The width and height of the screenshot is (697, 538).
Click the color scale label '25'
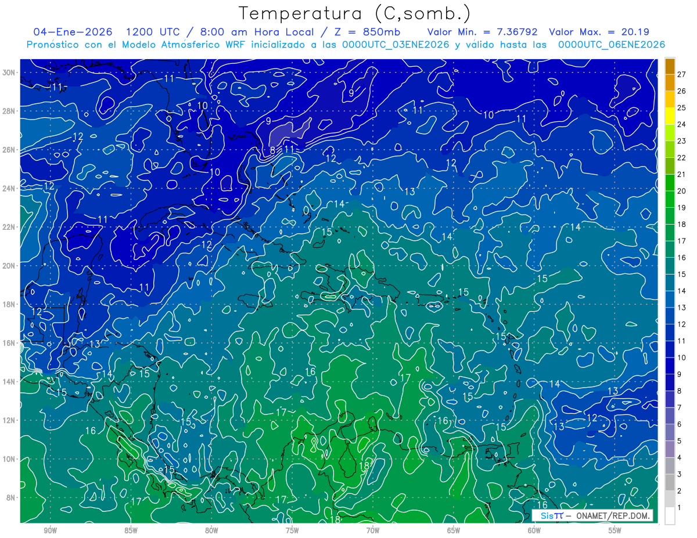(681, 107)
